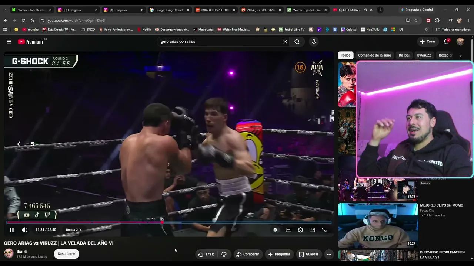
Task: Open the notifications bell
Action: [446, 42]
